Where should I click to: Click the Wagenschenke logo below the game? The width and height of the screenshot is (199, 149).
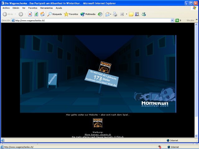click(x=98, y=123)
